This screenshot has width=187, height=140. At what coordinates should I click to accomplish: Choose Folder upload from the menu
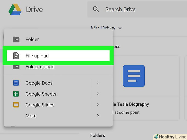pyautogui.click(x=40, y=67)
